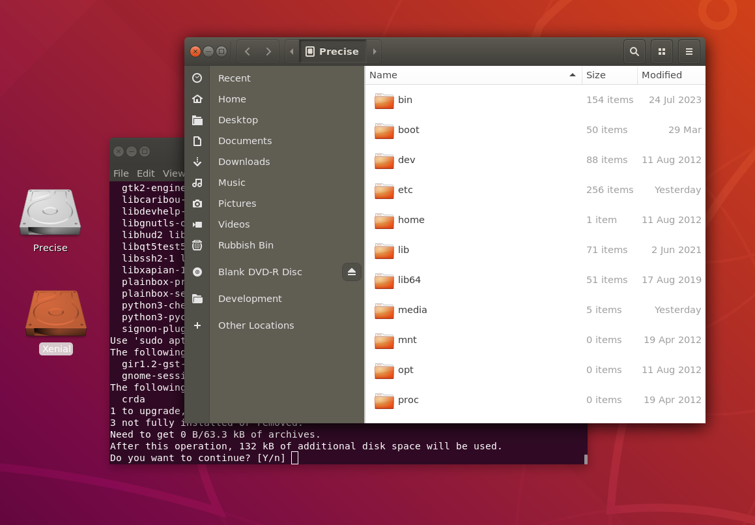Open the terminal Edit menu
This screenshot has height=525, width=755.
(x=145, y=173)
